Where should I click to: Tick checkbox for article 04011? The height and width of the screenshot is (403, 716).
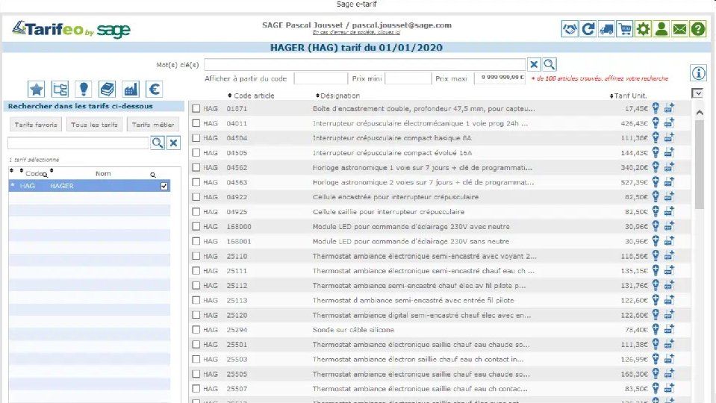(x=196, y=123)
